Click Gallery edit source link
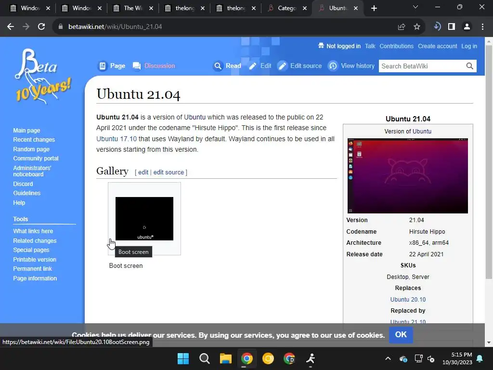Viewport: 493px width, 370px height. tap(169, 172)
